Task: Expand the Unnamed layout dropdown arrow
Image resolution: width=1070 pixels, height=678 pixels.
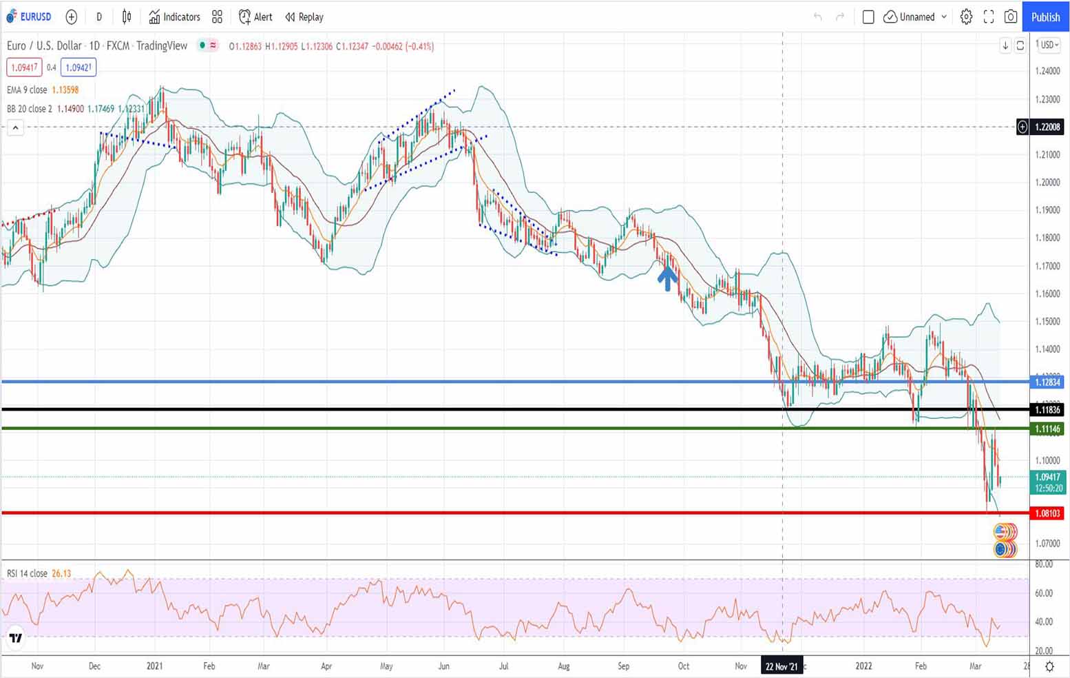Action: [944, 17]
